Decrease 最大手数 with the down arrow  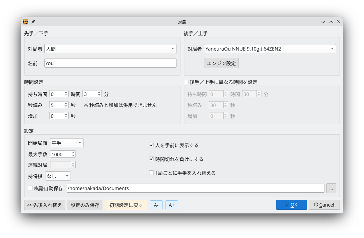point(73,155)
